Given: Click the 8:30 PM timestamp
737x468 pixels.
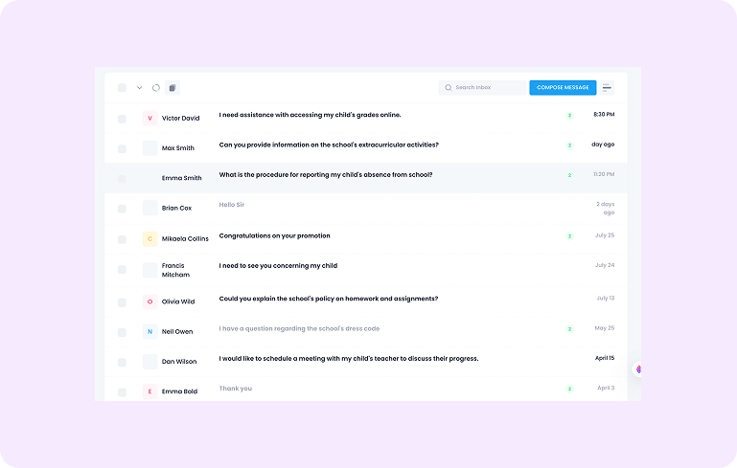Looking at the screenshot, I should tap(604, 115).
